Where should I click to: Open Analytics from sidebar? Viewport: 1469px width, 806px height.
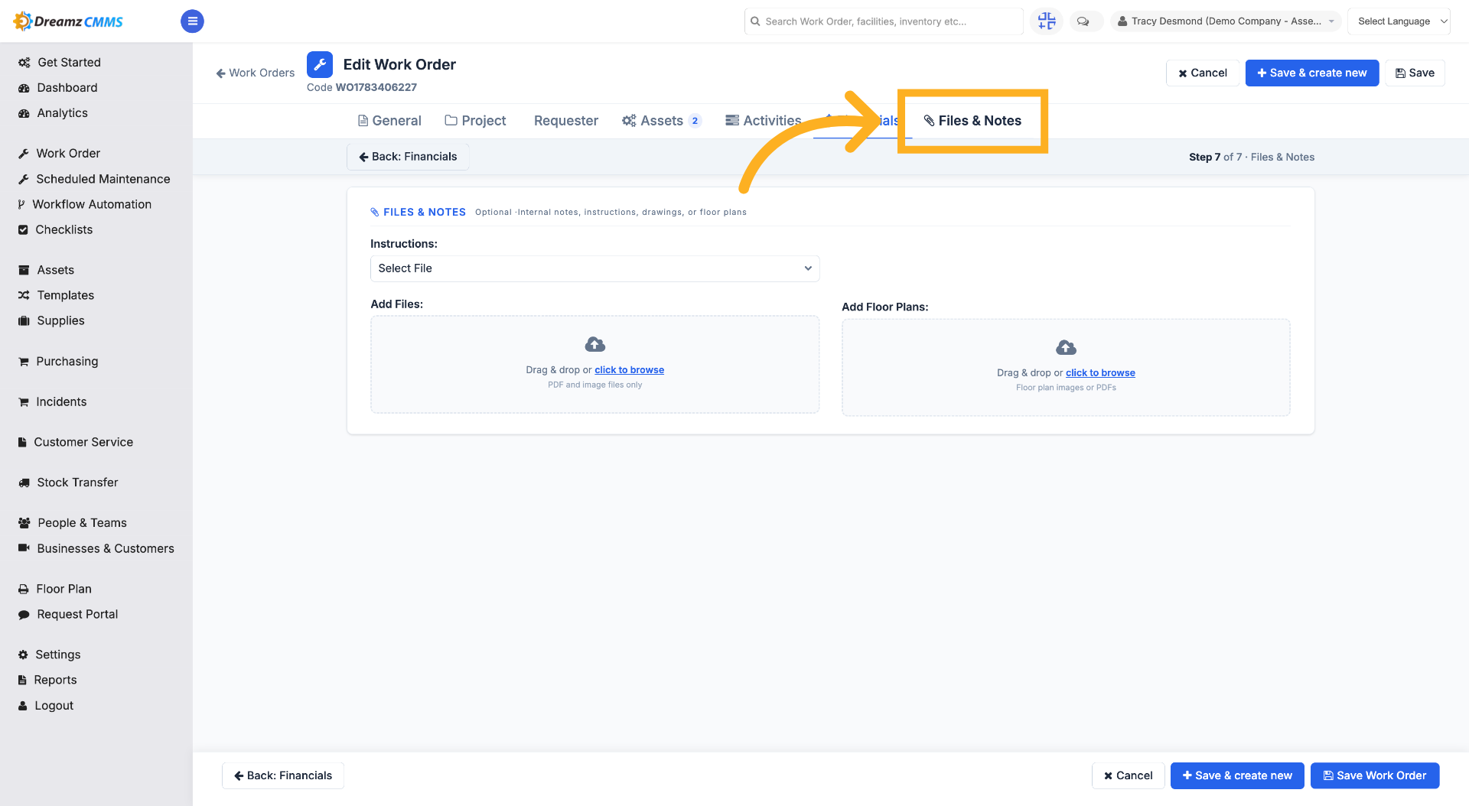[53, 113]
